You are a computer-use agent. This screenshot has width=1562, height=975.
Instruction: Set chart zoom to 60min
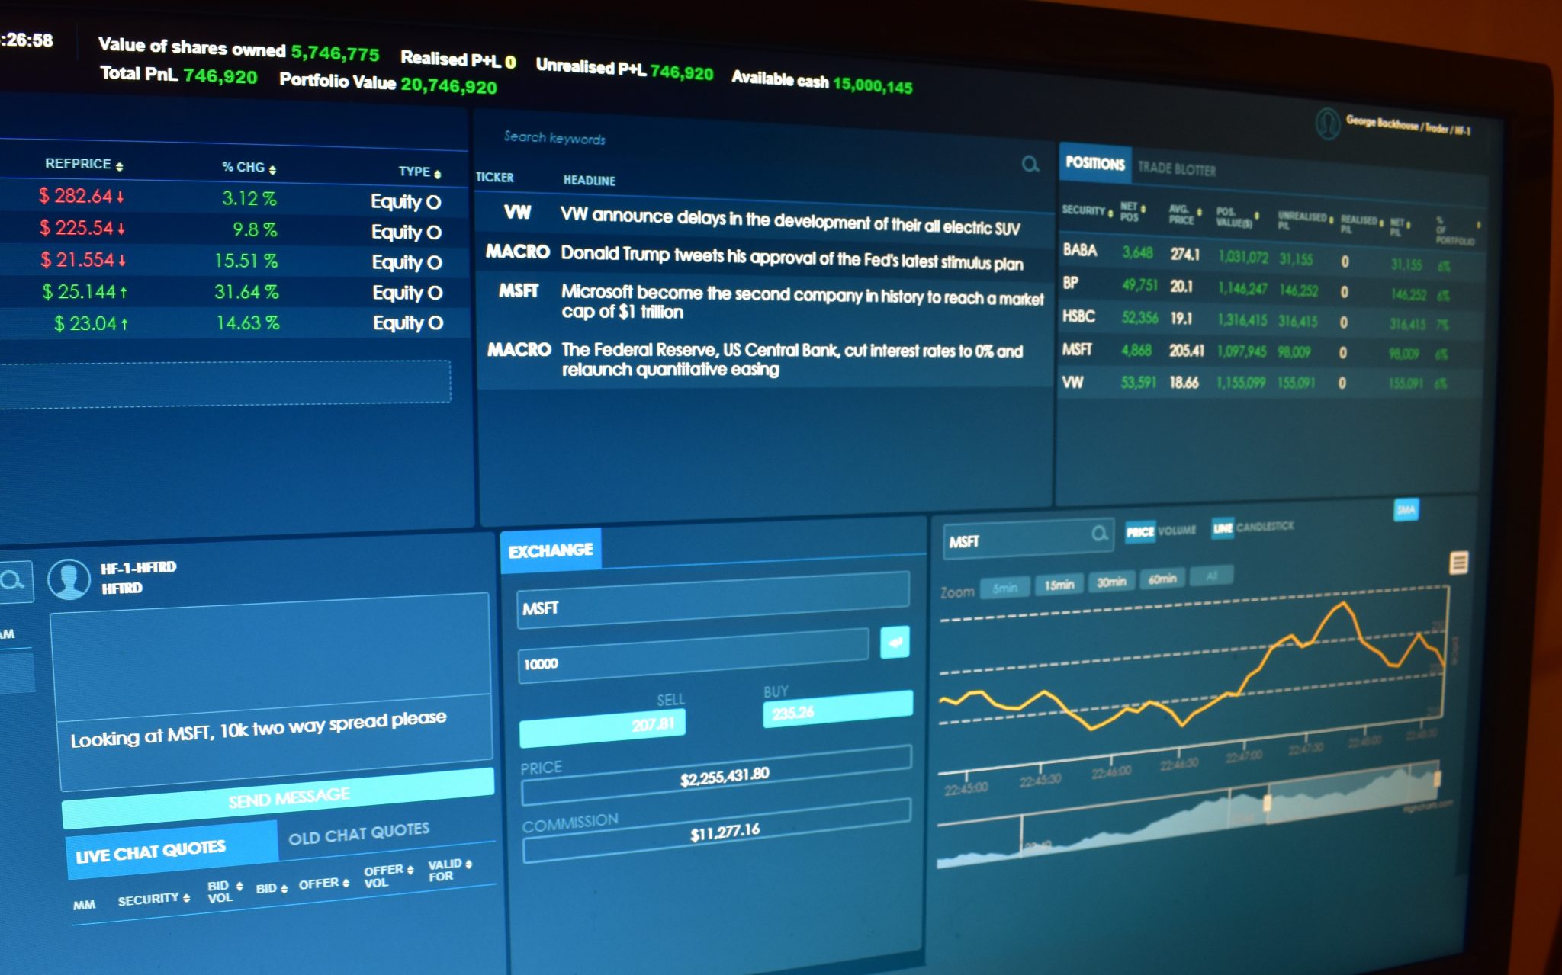pos(1162,579)
